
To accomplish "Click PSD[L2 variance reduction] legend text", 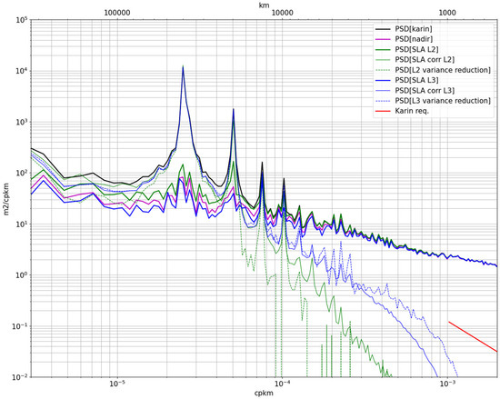I will pyautogui.click(x=443, y=70).
